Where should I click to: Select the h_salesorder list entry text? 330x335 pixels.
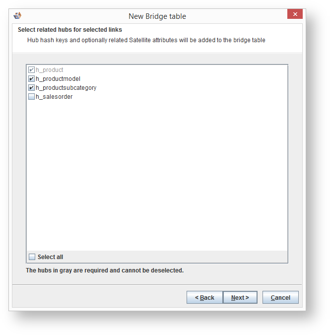coord(54,97)
